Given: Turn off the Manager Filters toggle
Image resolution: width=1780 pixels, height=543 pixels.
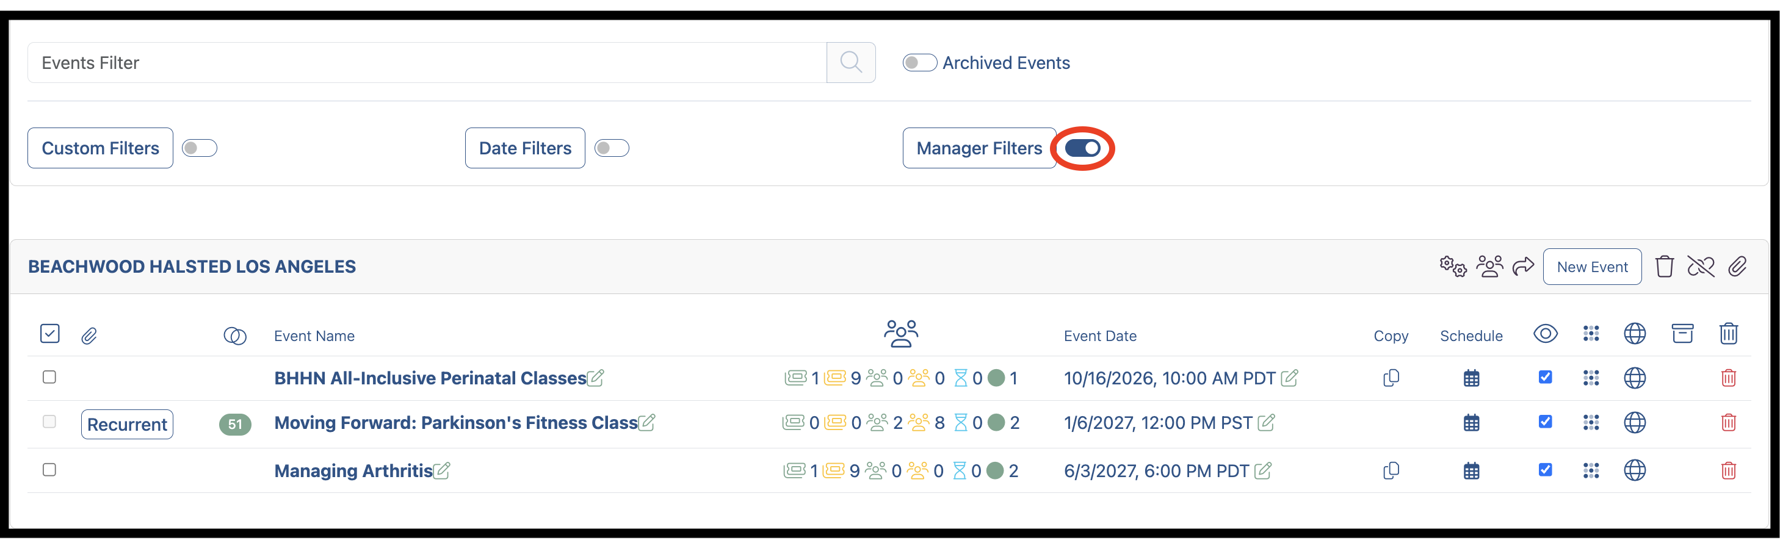Looking at the screenshot, I should 1082,148.
